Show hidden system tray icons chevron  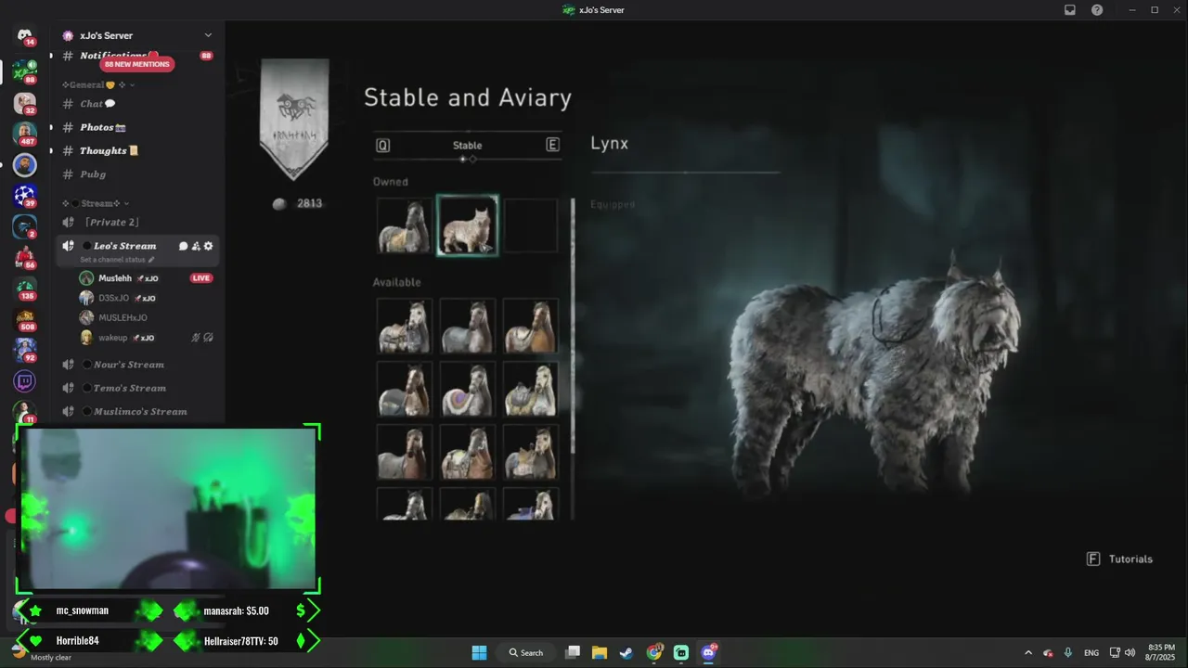[1028, 652]
